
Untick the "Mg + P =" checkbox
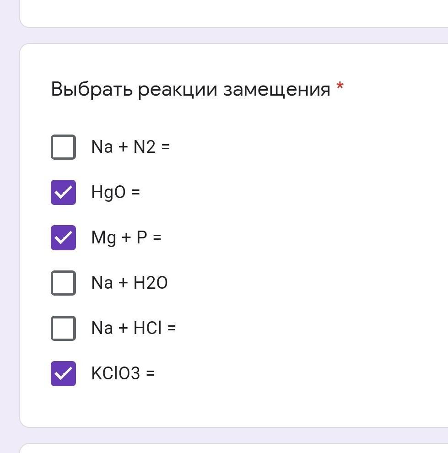click(x=63, y=237)
